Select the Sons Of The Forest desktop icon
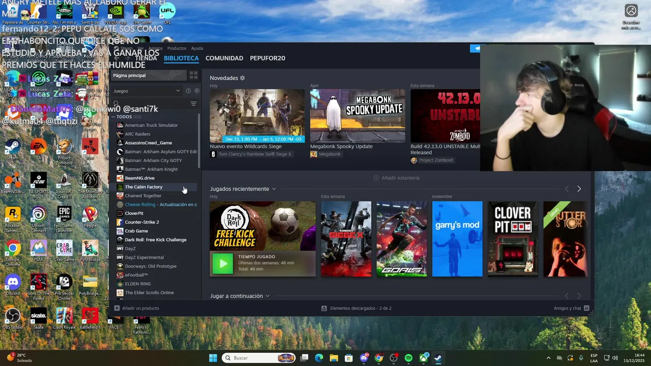This screenshot has height=366, width=651. [x=38, y=287]
